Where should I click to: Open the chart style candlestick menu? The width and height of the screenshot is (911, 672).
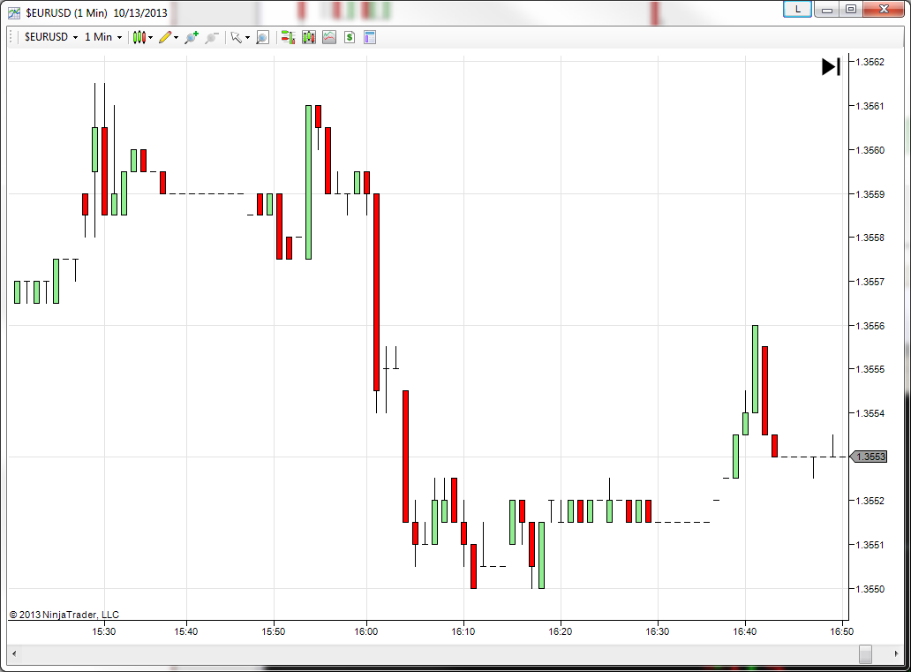click(x=139, y=37)
